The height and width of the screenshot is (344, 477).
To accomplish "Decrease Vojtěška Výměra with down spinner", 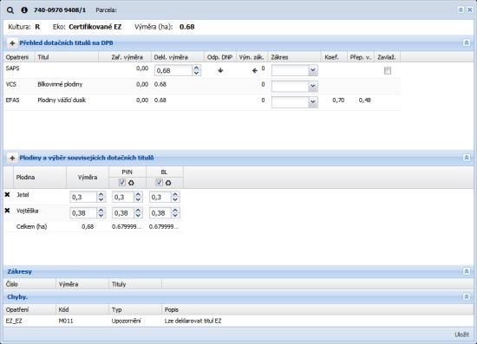I will point(101,216).
